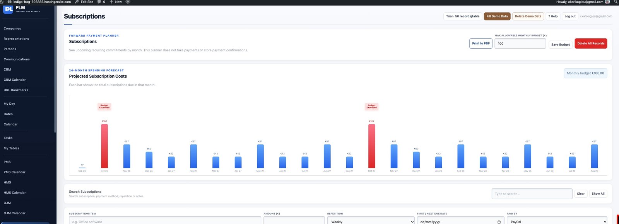619x224 pixels.
Task: Open the Repetition dropdown set to Weekly
Action: point(371,221)
